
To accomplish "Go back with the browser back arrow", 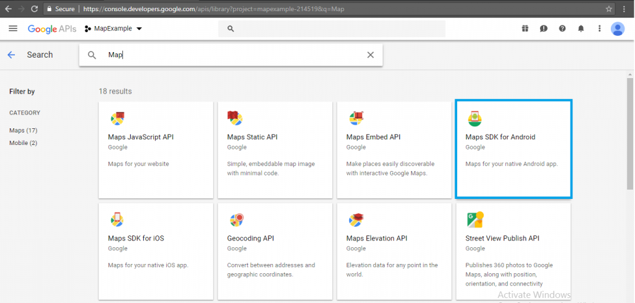I will [9, 9].
